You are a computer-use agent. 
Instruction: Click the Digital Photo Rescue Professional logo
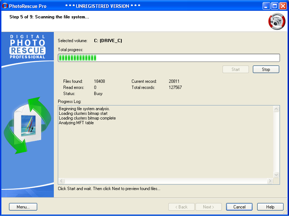27,47
